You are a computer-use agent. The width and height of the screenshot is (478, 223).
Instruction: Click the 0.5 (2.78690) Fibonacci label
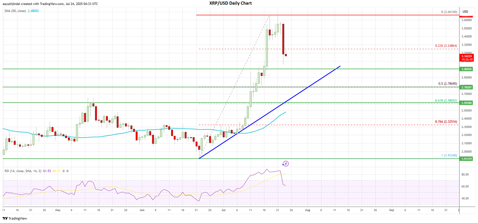click(x=448, y=84)
